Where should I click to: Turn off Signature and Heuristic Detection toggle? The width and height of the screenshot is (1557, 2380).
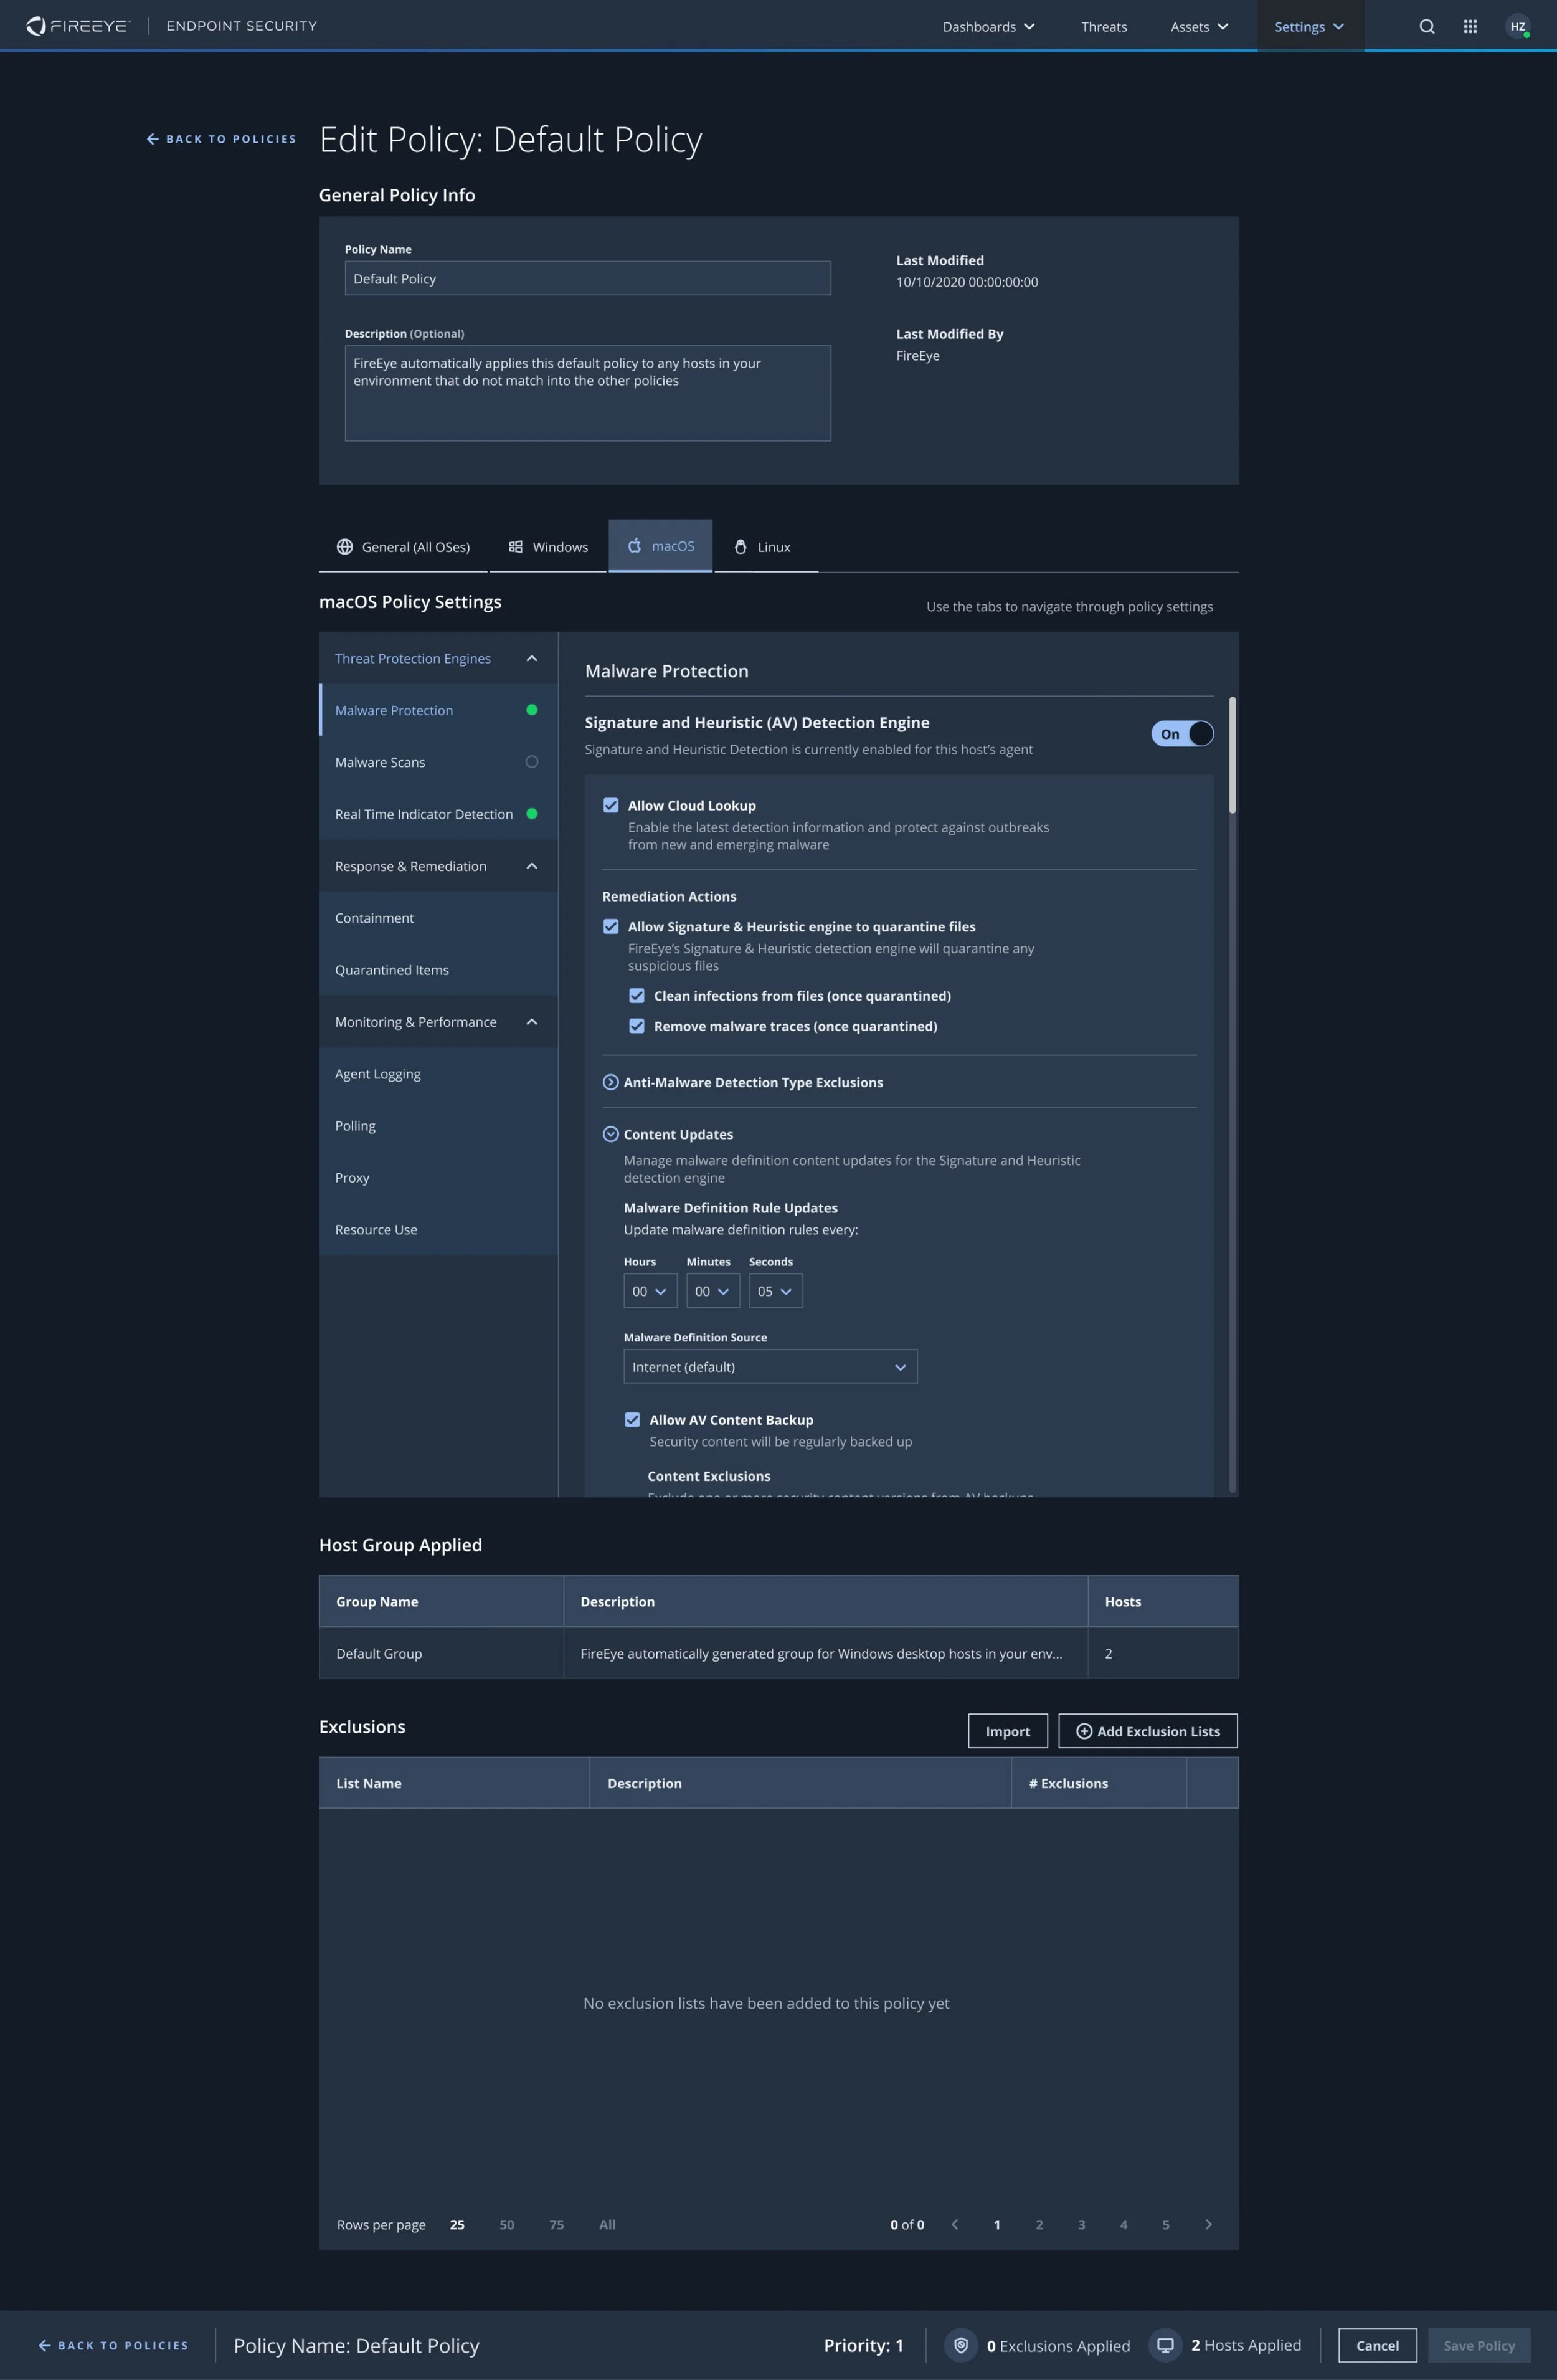coord(1182,734)
